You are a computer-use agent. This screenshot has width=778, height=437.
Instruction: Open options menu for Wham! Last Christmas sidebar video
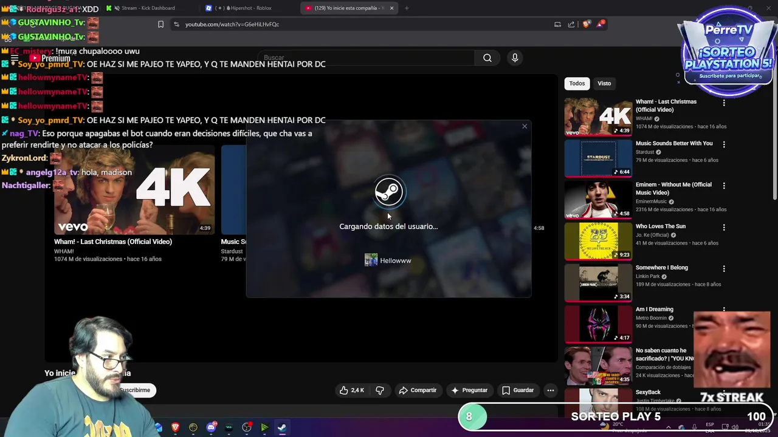724,103
